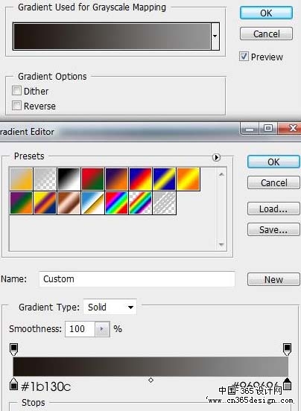The image size is (301, 411).
Task: Choose the red-green gradient preset
Action: [92, 179]
